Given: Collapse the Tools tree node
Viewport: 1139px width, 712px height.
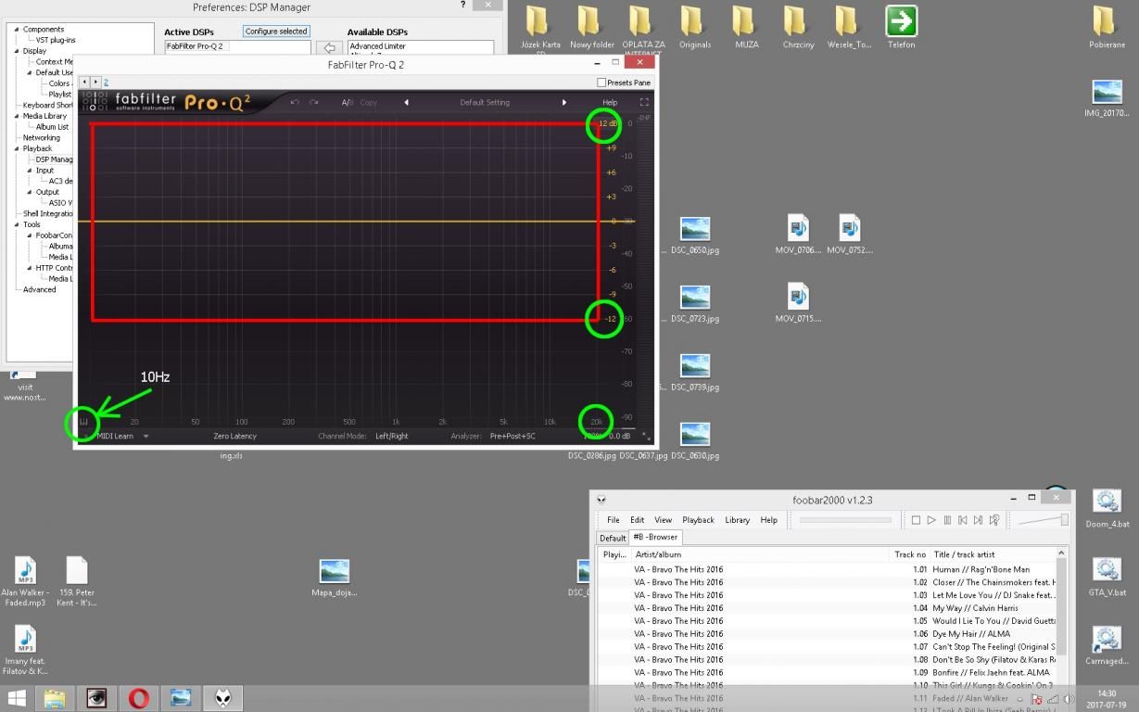Looking at the screenshot, I should (x=16, y=224).
